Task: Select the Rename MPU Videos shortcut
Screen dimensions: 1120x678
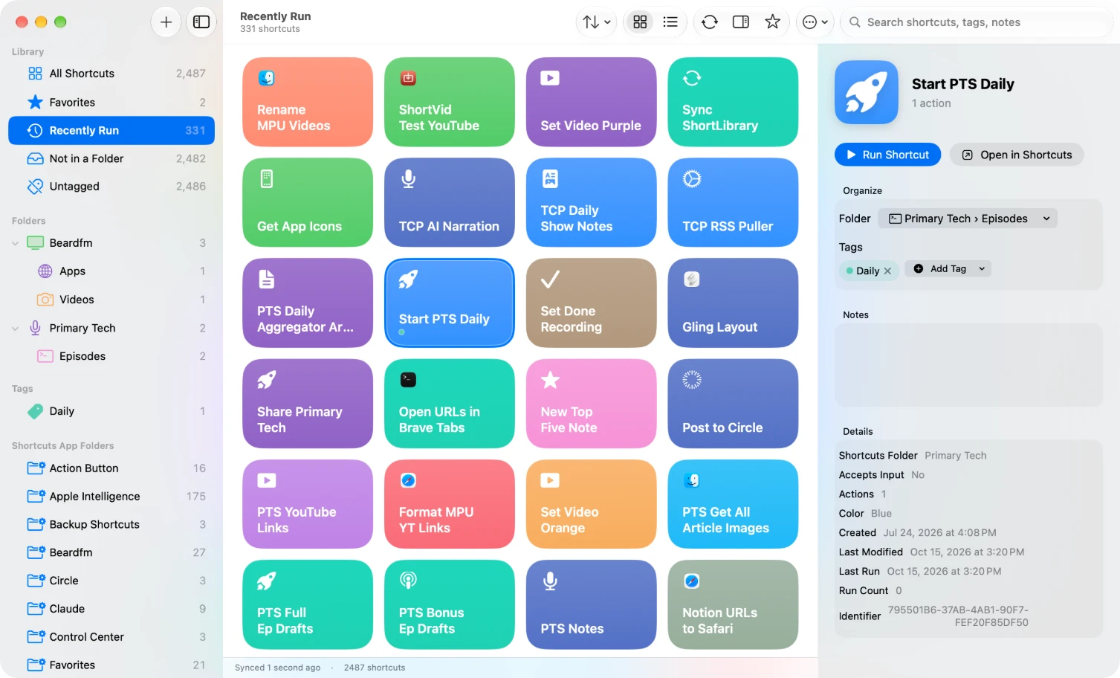Action: [x=308, y=102]
